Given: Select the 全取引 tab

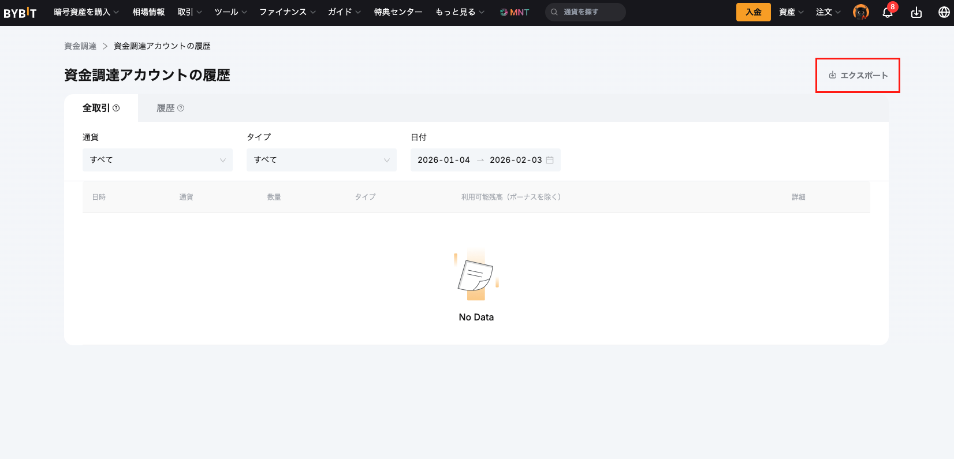Looking at the screenshot, I should [96, 108].
